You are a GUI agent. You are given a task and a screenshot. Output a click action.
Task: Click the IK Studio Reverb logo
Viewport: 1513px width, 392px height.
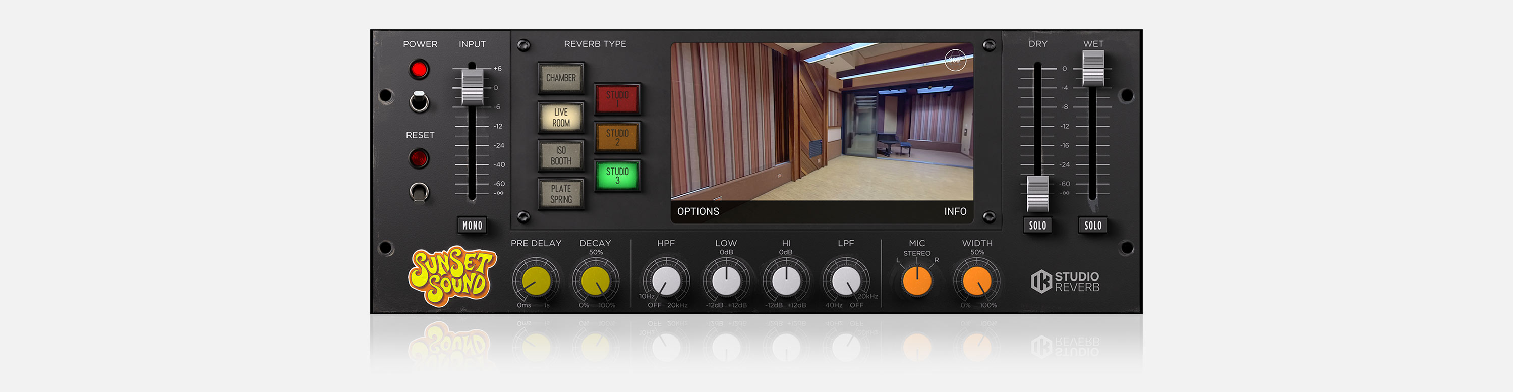tap(1065, 282)
